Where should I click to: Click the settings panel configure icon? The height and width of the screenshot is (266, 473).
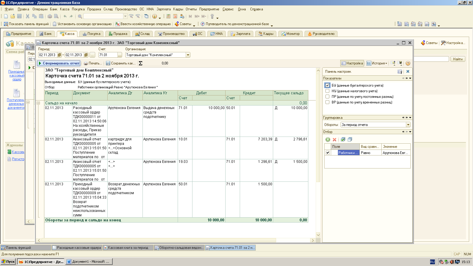click(400, 72)
